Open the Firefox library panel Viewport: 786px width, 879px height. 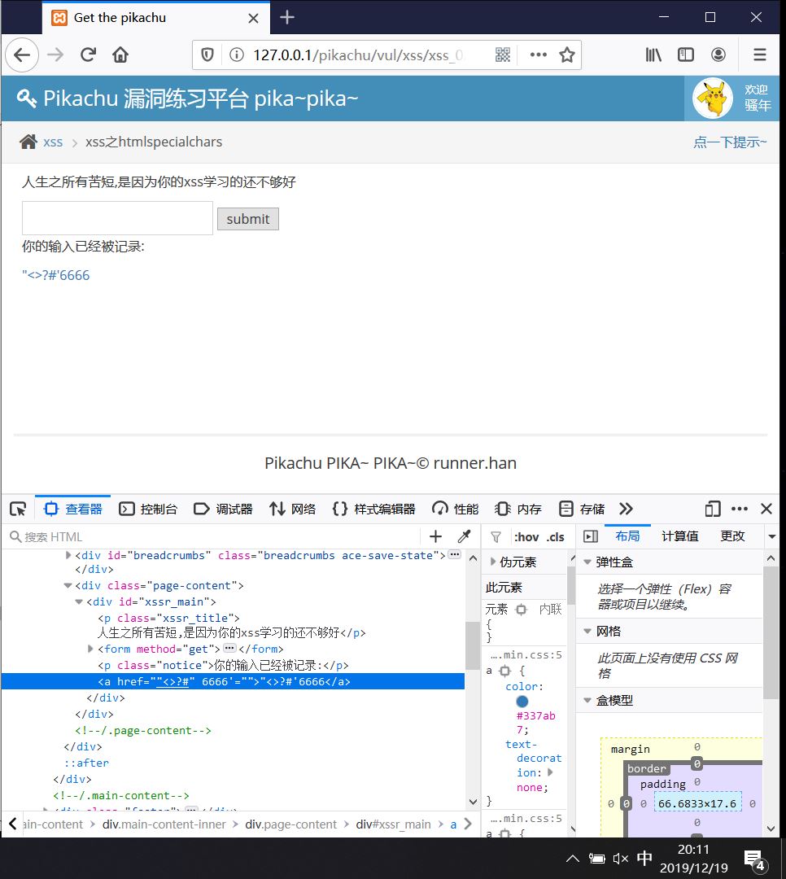point(653,55)
